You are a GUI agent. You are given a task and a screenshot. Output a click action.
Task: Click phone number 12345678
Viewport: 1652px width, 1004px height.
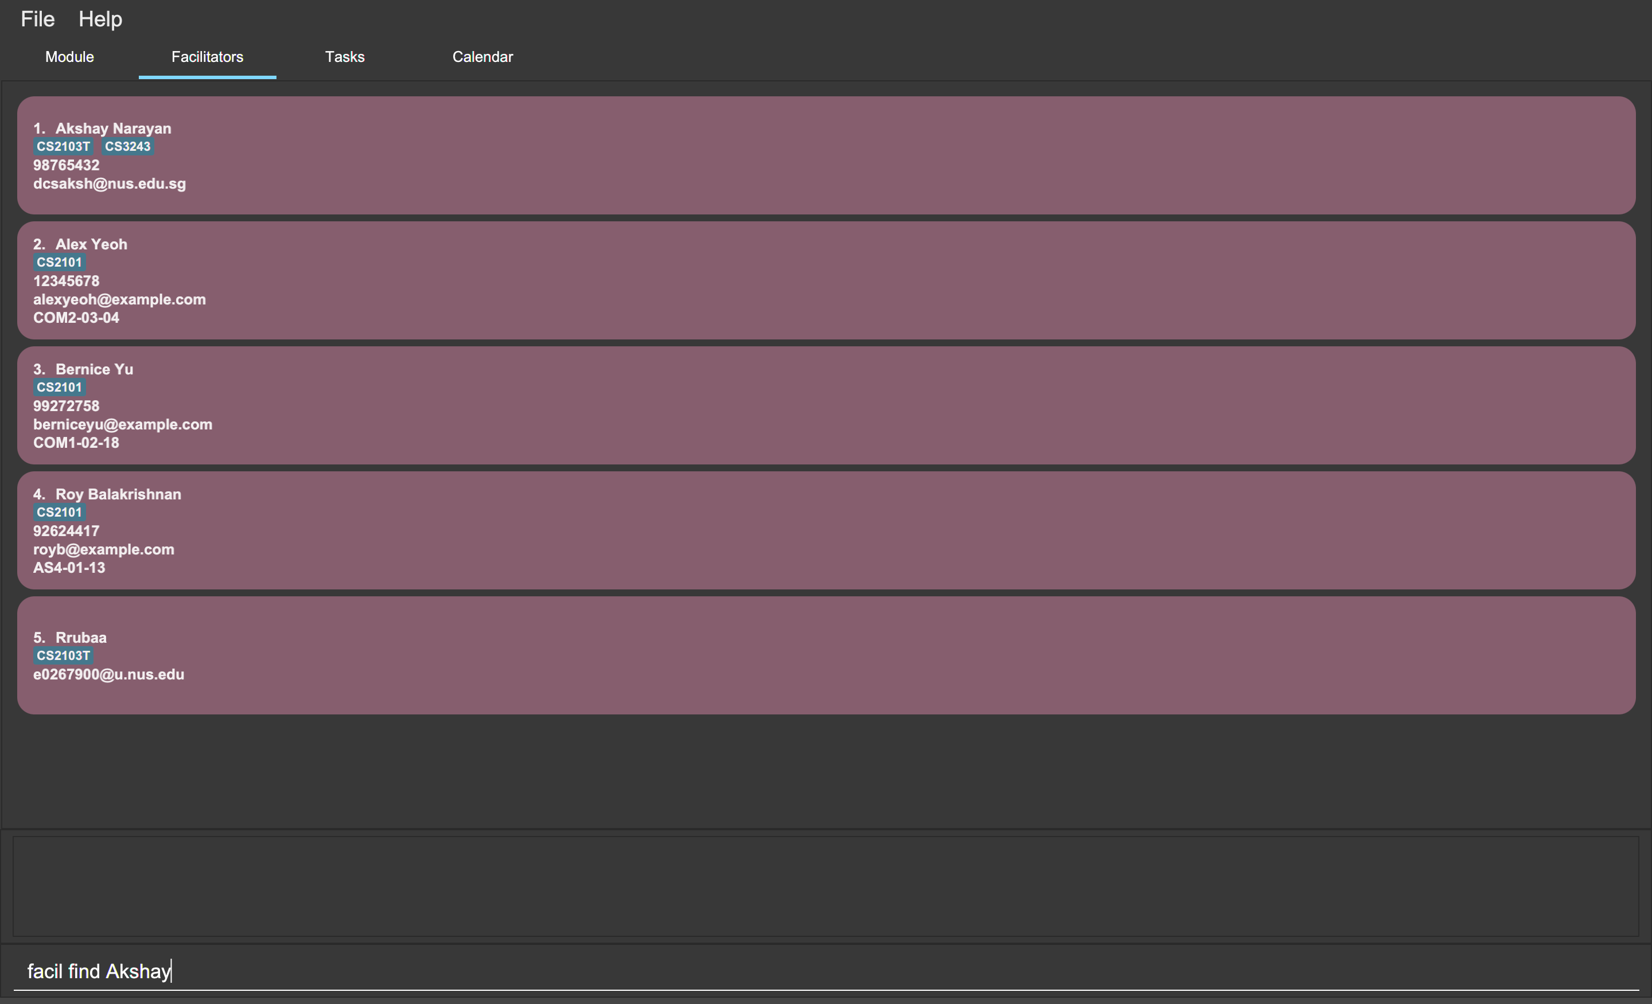pos(67,281)
